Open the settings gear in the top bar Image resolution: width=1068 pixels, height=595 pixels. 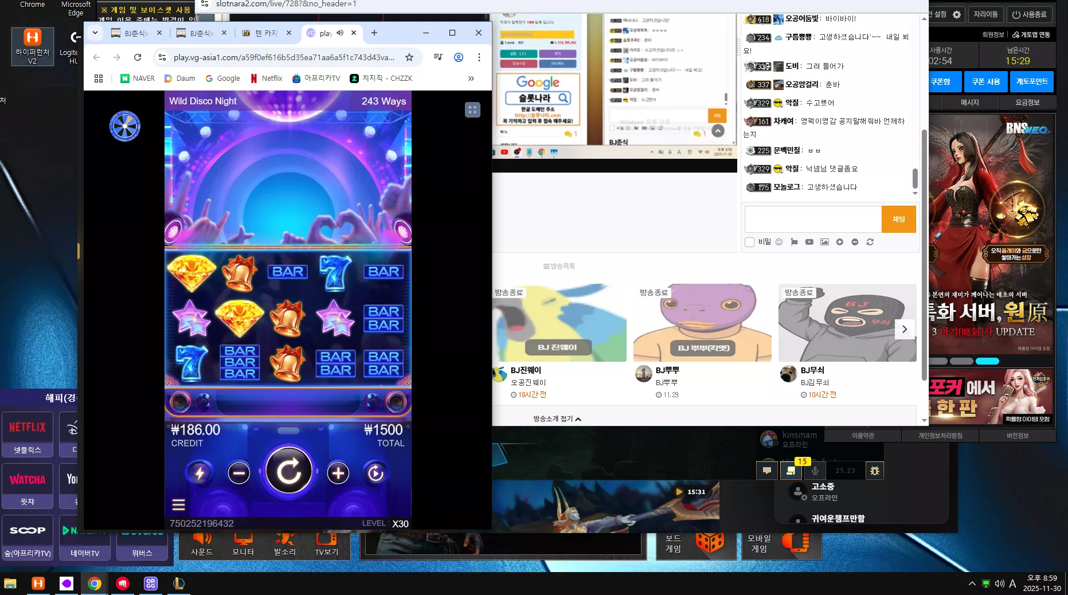(x=957, y=14)
